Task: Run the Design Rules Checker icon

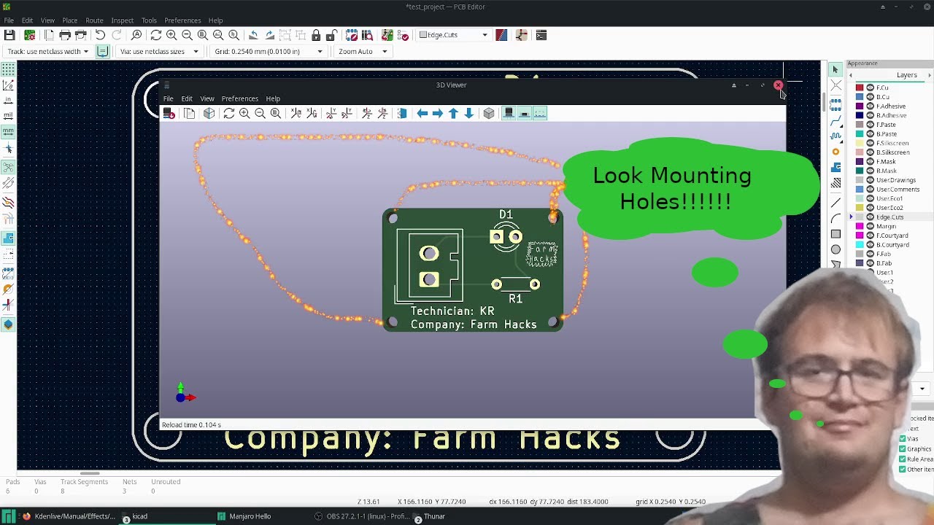Action: pos(403,35)
